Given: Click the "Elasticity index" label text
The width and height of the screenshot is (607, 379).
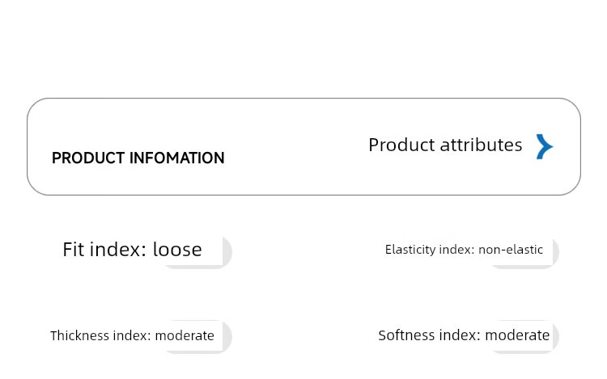Looking at the screenshot, I should point(429,250).
